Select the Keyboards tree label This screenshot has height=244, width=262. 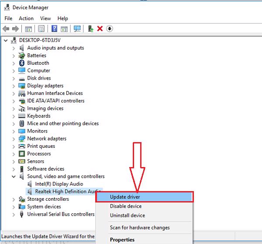39,116
